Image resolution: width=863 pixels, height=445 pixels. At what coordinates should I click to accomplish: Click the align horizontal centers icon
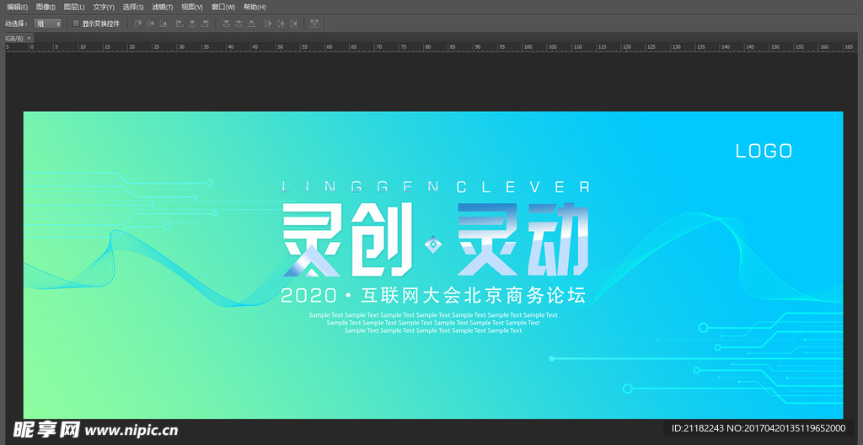point(192,24)
